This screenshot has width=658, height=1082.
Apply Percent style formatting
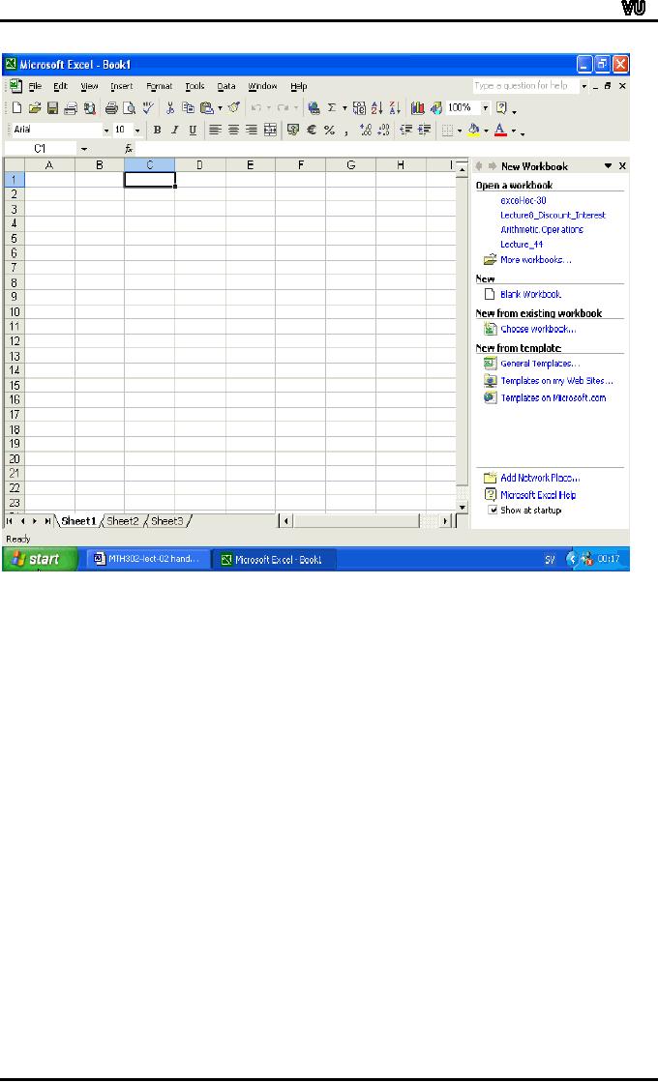[329, 130]
